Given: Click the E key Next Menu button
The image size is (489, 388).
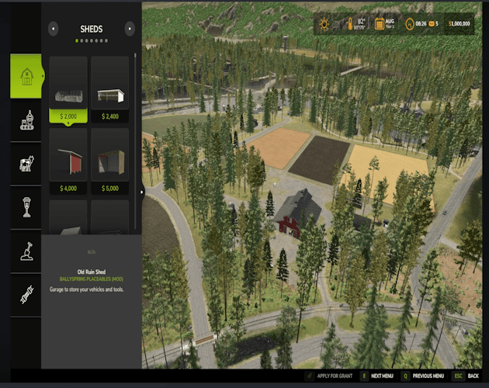Looking at the screenshot, I should coord(376,376).
